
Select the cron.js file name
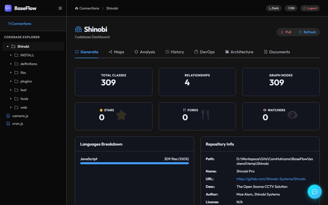click(17, 124)
